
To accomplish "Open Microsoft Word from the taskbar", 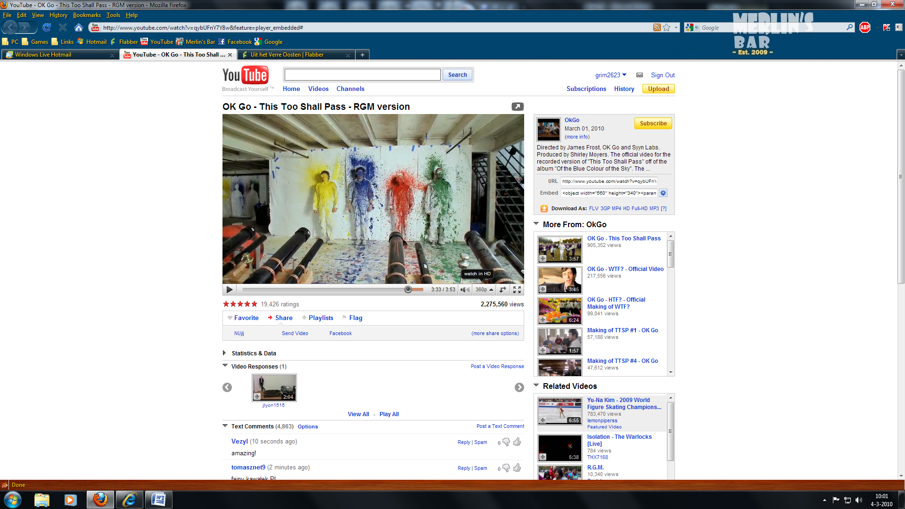I will 158,500.
